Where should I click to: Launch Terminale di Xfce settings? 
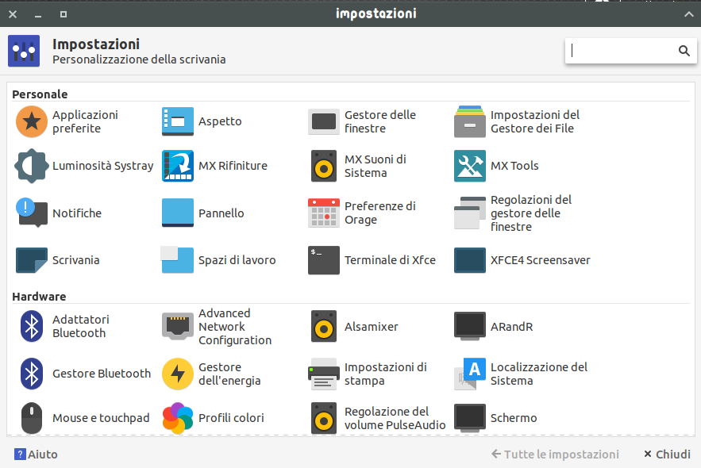372,260
